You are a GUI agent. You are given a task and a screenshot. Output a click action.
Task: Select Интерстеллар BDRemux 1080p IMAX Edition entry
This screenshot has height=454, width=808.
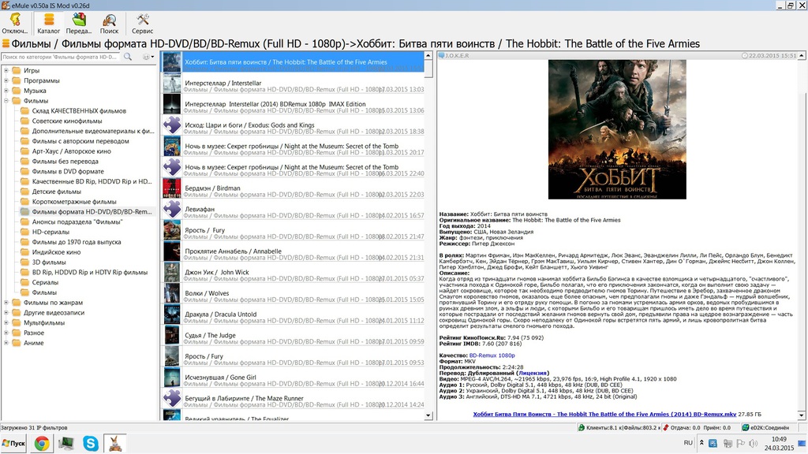293,104
